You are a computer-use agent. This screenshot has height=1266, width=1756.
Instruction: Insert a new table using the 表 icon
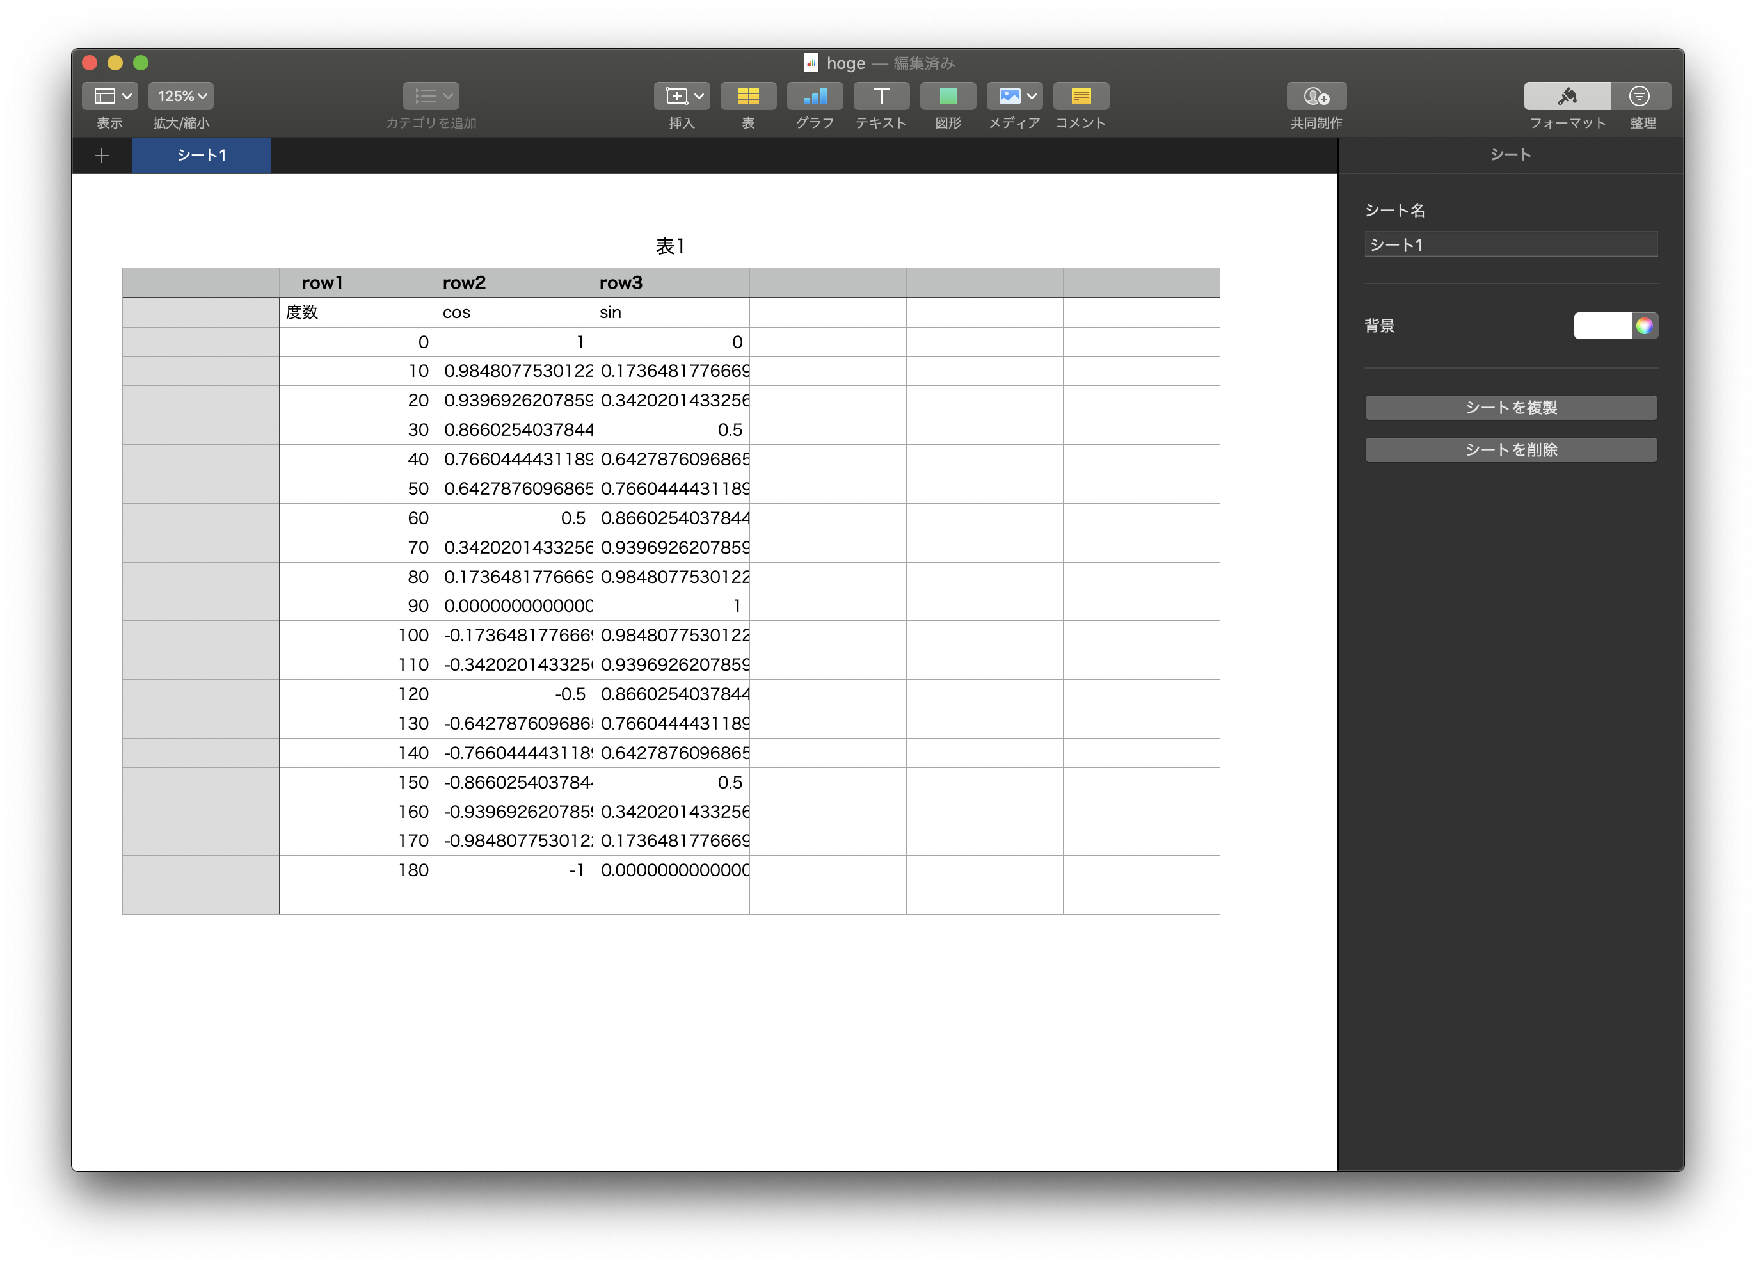pyautogui.click(x=748, y=96)
